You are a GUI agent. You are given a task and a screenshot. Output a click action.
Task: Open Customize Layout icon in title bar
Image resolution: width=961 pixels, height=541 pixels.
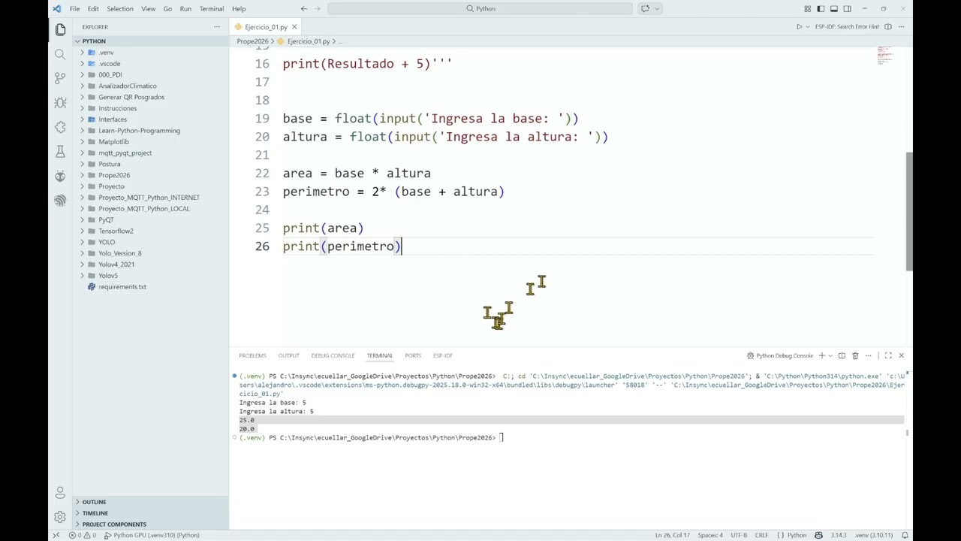point(807,9)
